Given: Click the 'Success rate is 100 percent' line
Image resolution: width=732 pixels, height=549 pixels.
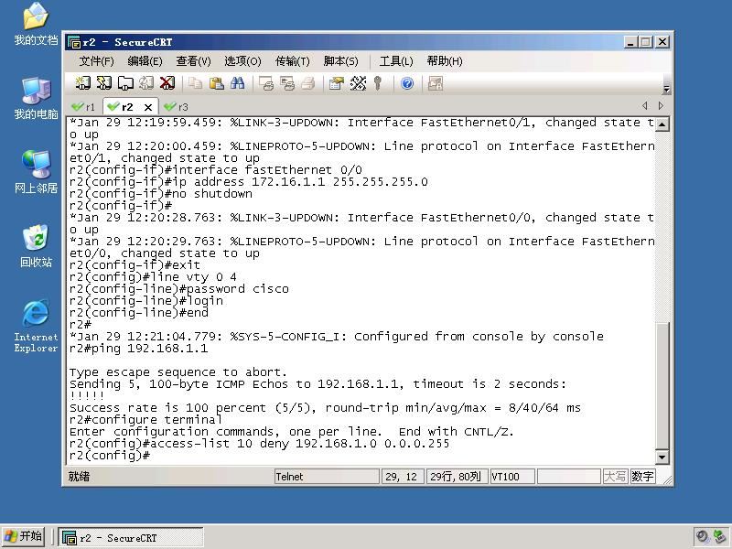Looking at the screenshot, I should 325,408.
